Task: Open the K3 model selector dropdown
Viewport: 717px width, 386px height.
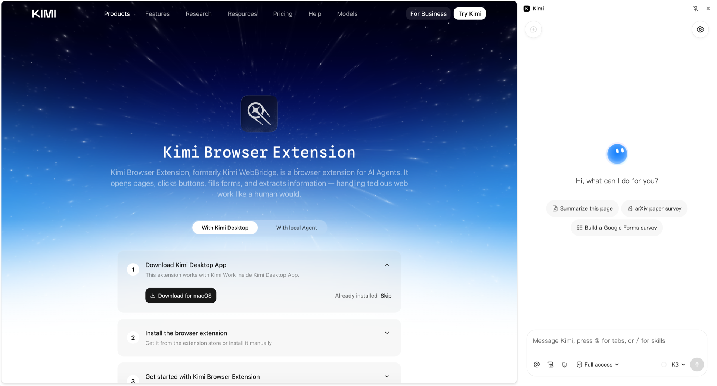Action: pos(678,364)
